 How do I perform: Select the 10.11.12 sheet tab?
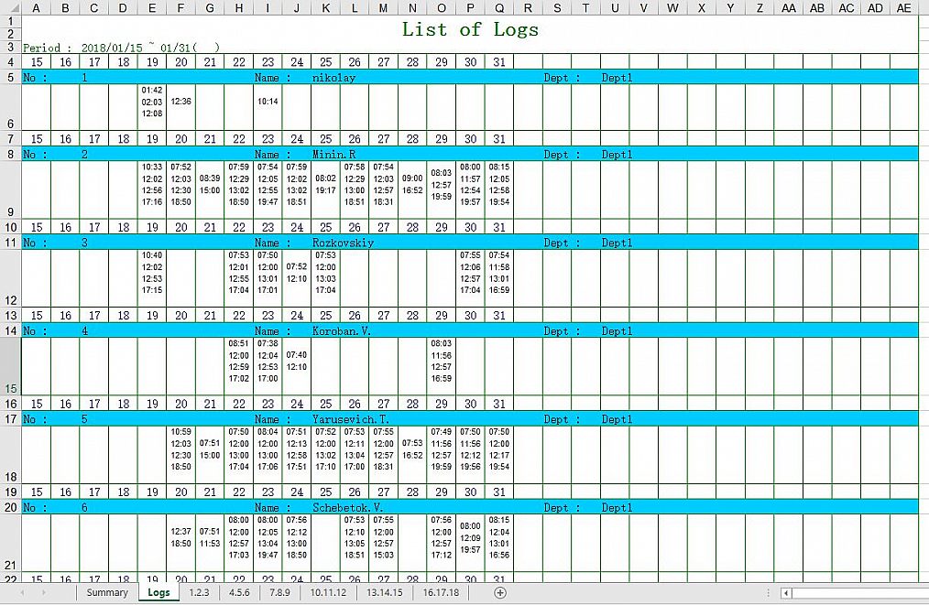pos(328,593)
